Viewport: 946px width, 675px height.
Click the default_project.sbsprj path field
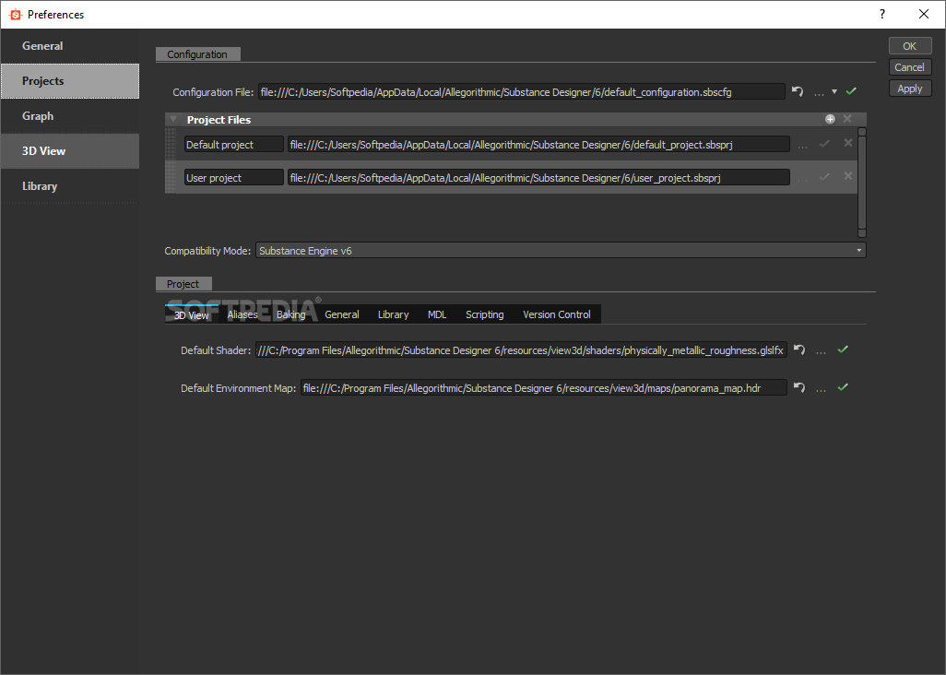[x=538, y=144]
